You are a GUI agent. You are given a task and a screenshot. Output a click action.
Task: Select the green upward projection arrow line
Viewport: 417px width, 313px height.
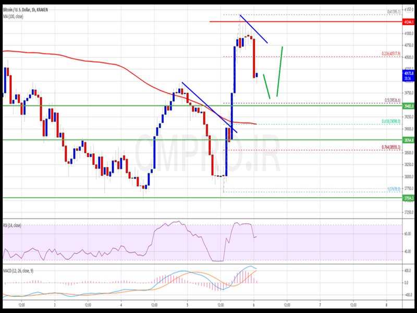click(x=279, y=70)
